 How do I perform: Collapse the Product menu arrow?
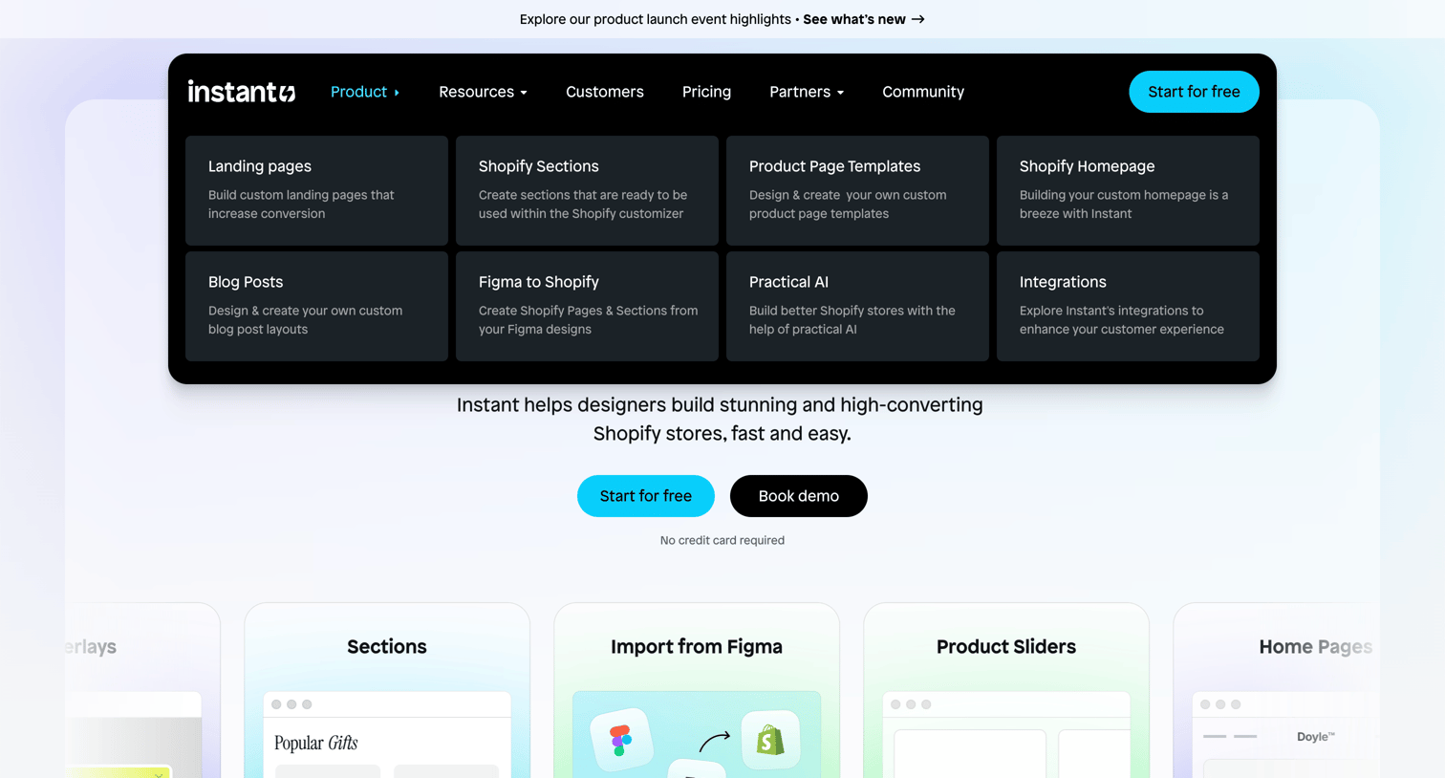(397, 93)
